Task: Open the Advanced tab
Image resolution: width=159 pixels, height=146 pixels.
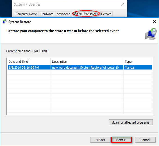Action: (x=63, y=14)
